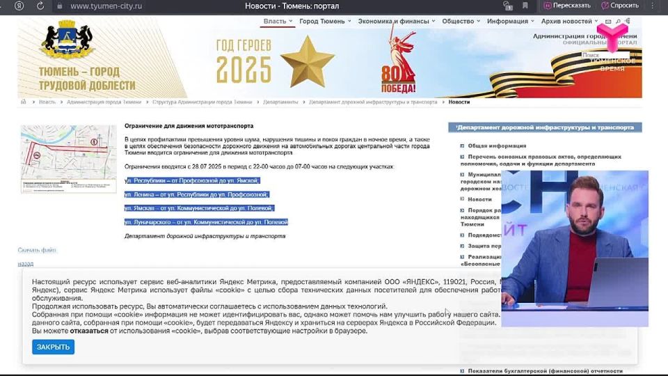
Task: Click highlighted line ул. Республики – от Профсоюзной
Action: pos(192,181)
